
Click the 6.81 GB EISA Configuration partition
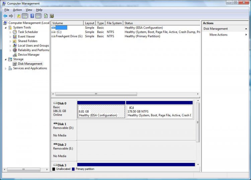pyautogui.click(x=101, y=111)
